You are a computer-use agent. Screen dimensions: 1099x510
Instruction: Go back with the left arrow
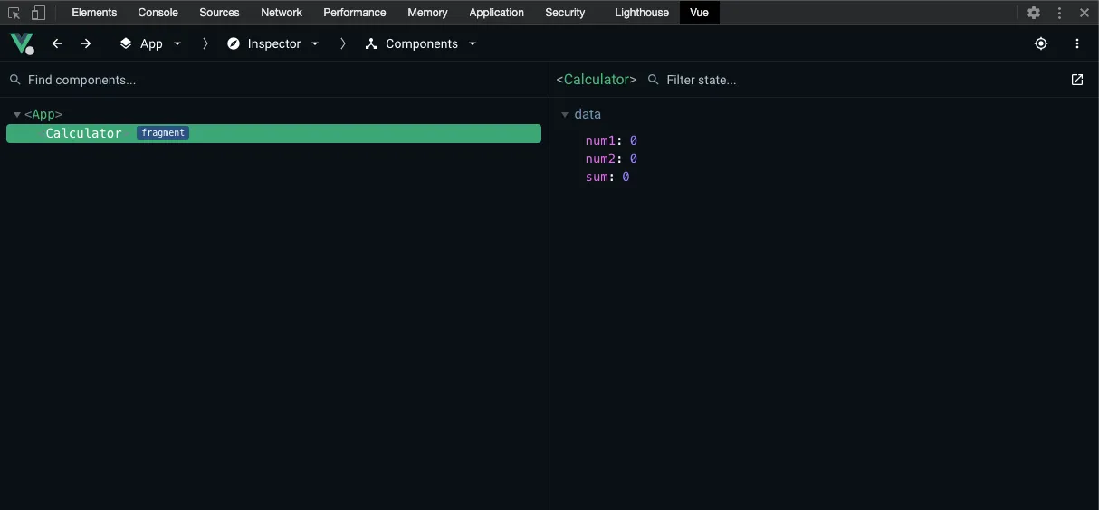[57, 43]
